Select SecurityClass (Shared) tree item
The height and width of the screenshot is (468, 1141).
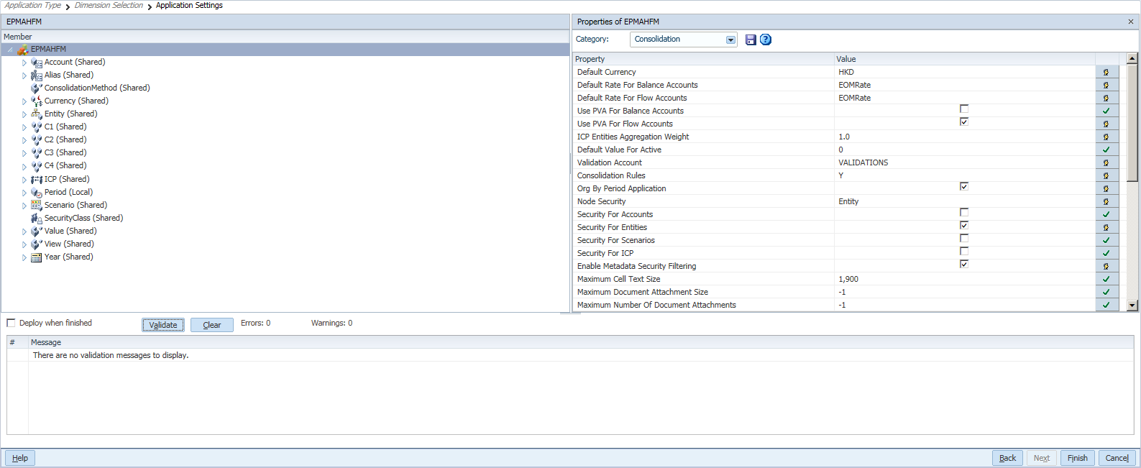pyautogui.click(x=83, y=218)
